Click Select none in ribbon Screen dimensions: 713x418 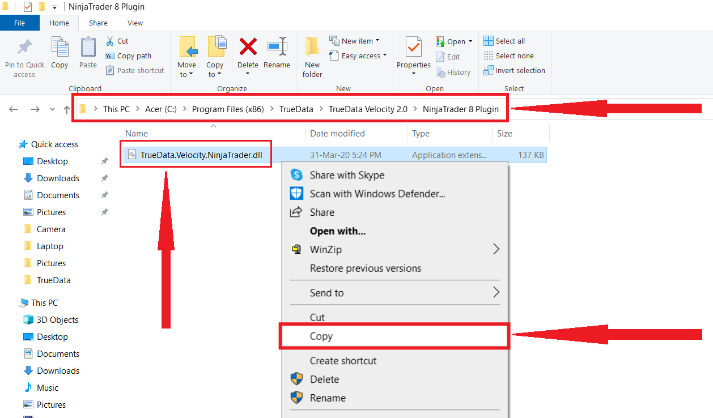(x=508, y=56)
